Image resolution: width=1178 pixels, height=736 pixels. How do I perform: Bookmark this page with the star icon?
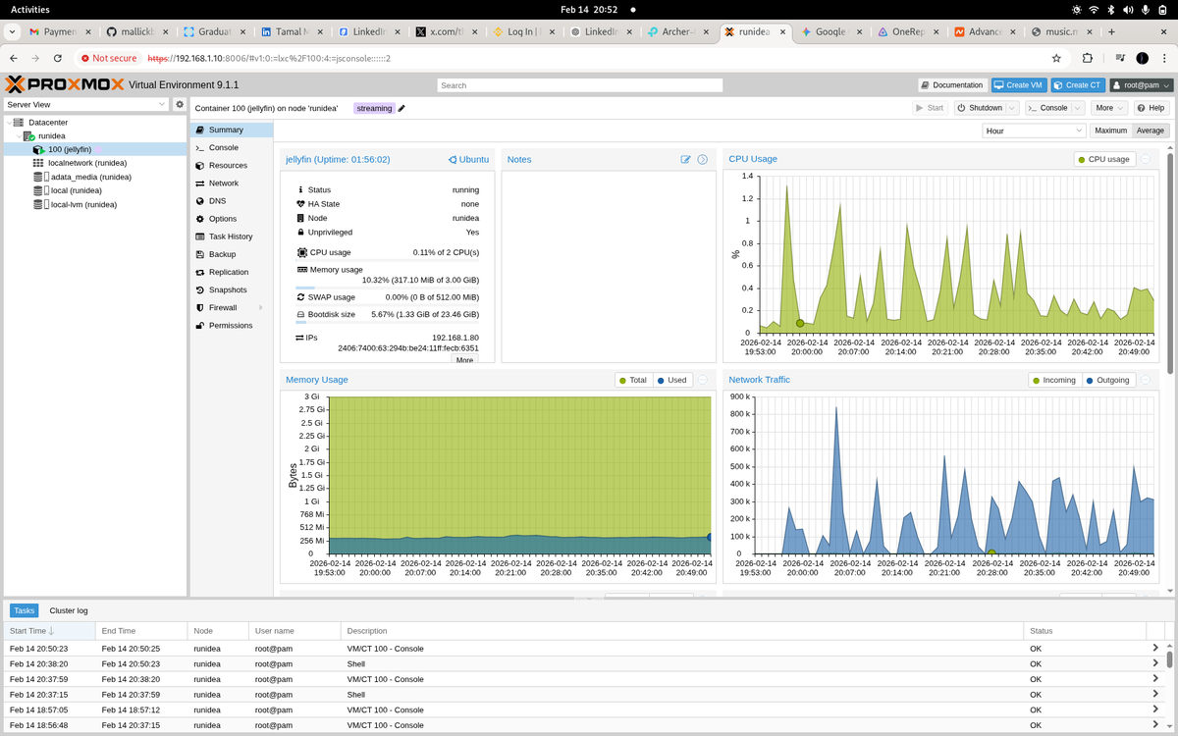pyautogui.click(x=1056, y=58)
